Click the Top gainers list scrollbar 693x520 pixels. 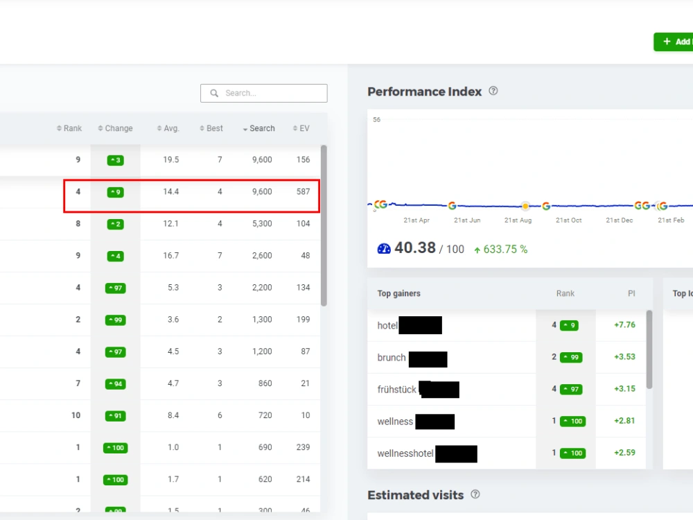[x=649, y=349]
